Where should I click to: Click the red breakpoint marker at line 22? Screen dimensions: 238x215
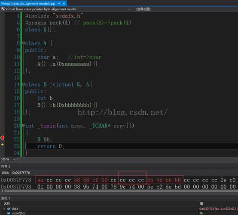pyautogui.click(x=3, y=138)
